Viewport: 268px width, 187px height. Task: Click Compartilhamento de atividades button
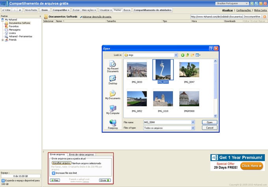[x=153, y=10]
